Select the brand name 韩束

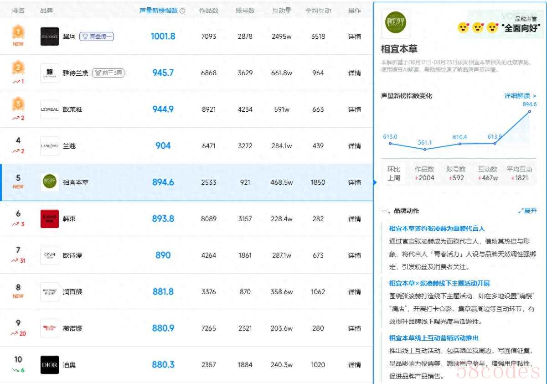tap(69, 219)
